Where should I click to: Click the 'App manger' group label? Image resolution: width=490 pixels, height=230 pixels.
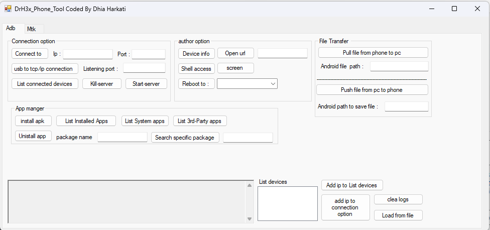(30, 109)
